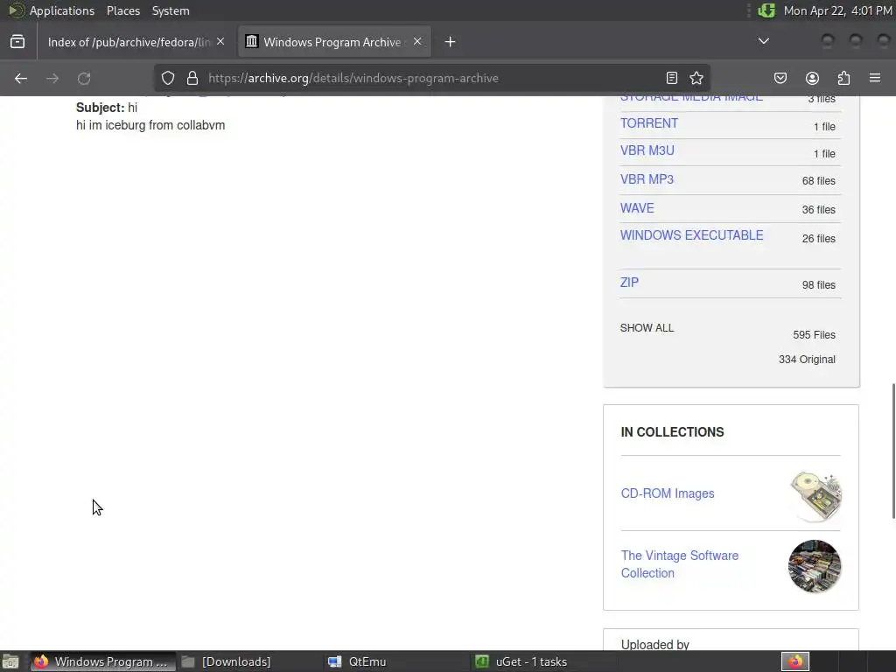
Task: Click the page vertical scrollbar thumb
Action: (893, 451)
